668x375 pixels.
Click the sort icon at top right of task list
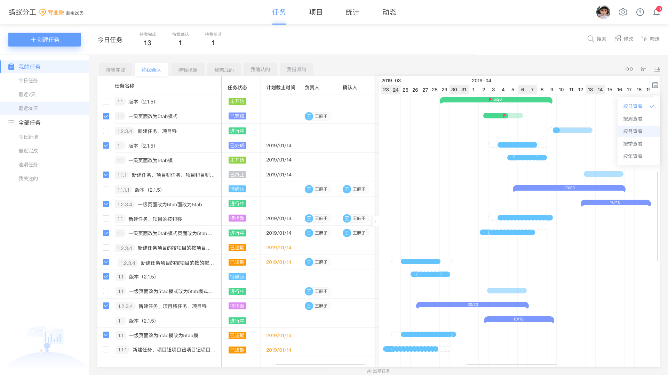657,69
